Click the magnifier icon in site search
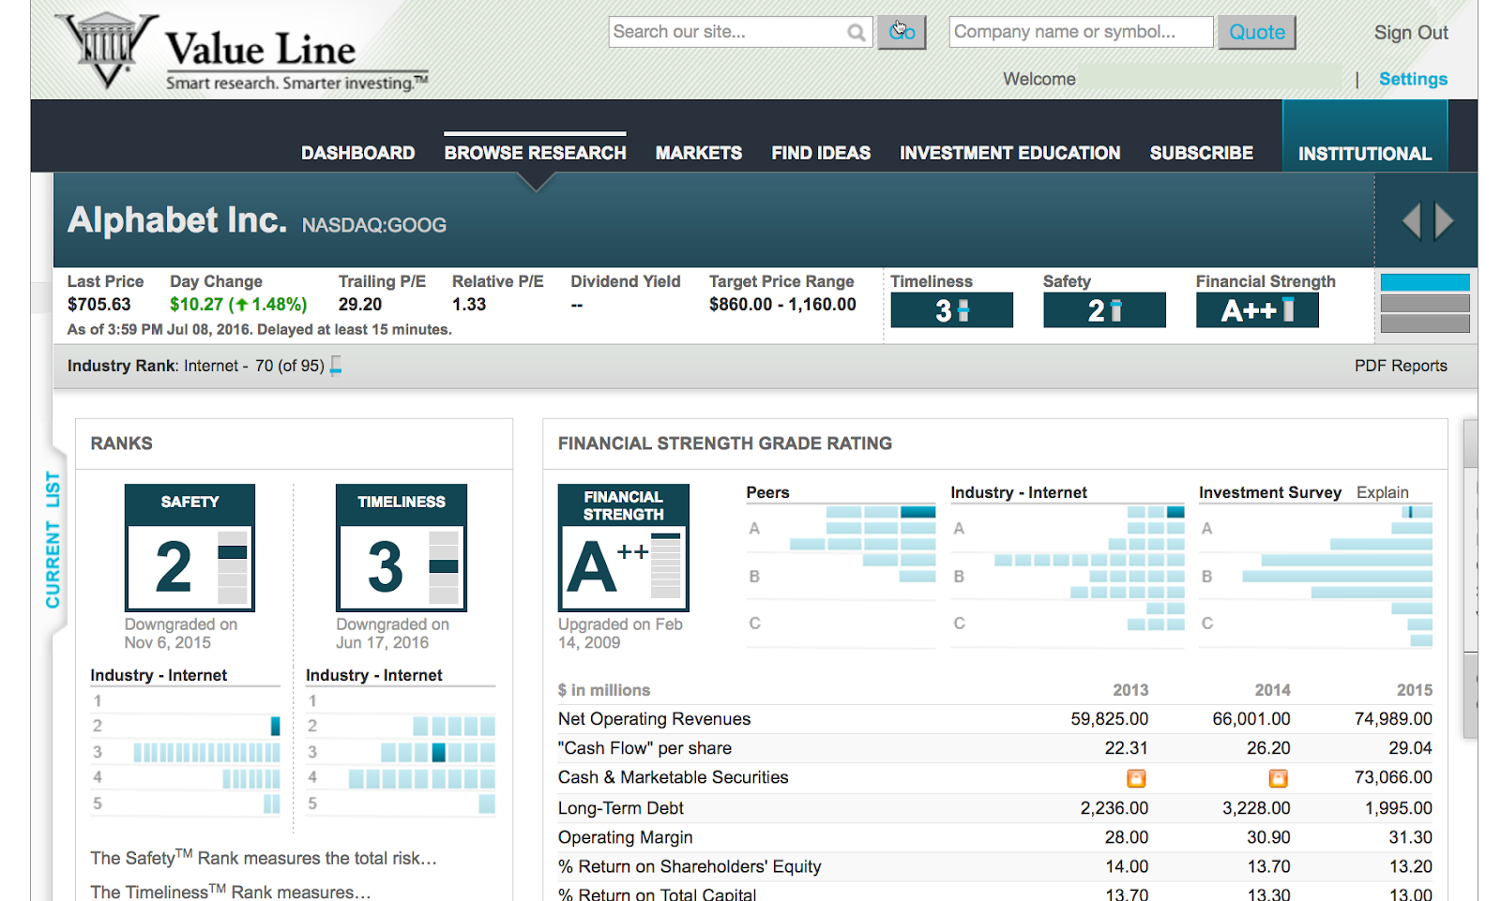 (x=856, y=33)
